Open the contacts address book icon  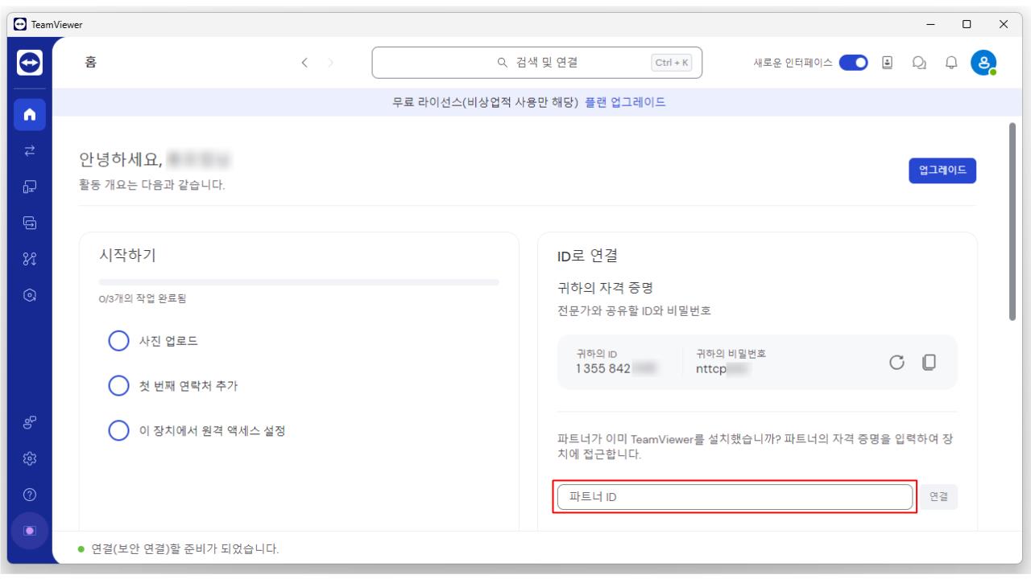[x=887, y=62]
